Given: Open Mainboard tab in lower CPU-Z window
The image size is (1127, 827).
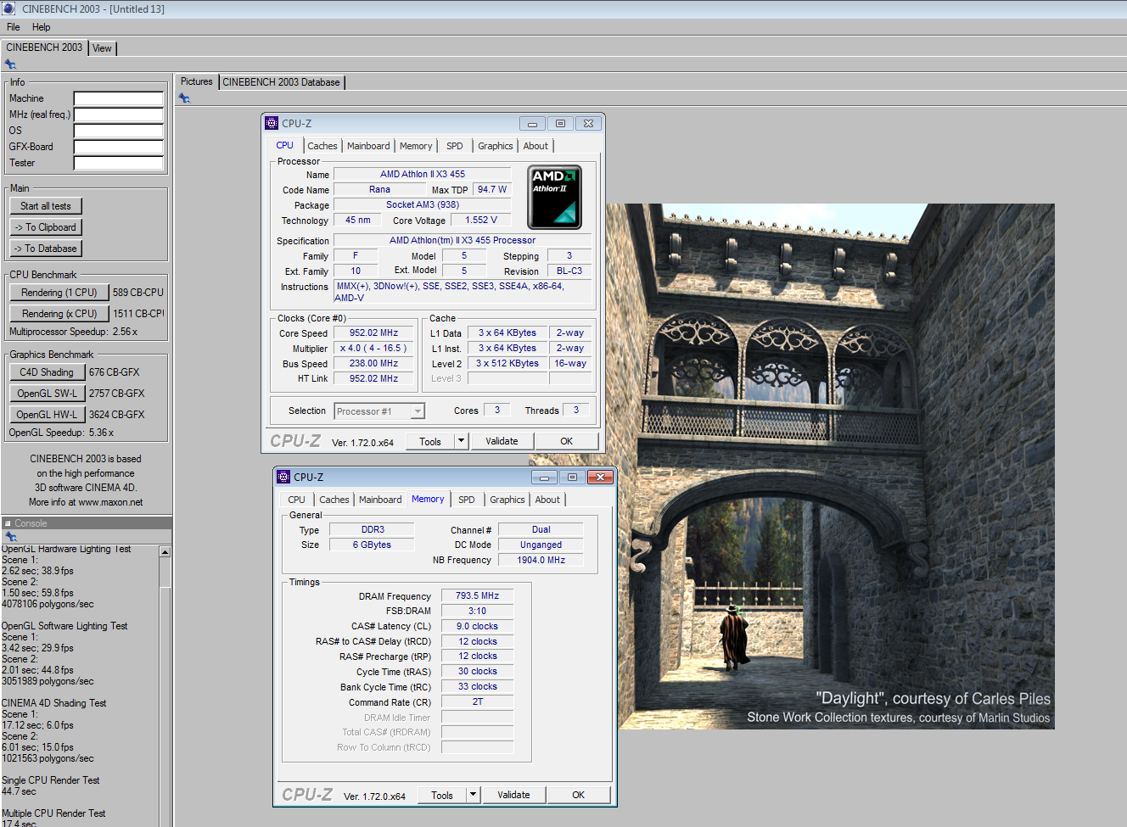Looking at the screenshot, I should [380, 500].
